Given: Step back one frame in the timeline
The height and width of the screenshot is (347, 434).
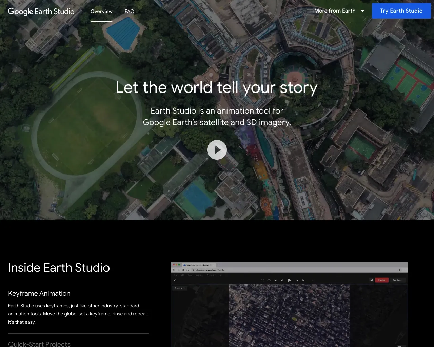Looking at the screenshot, I should coord(282,280).
